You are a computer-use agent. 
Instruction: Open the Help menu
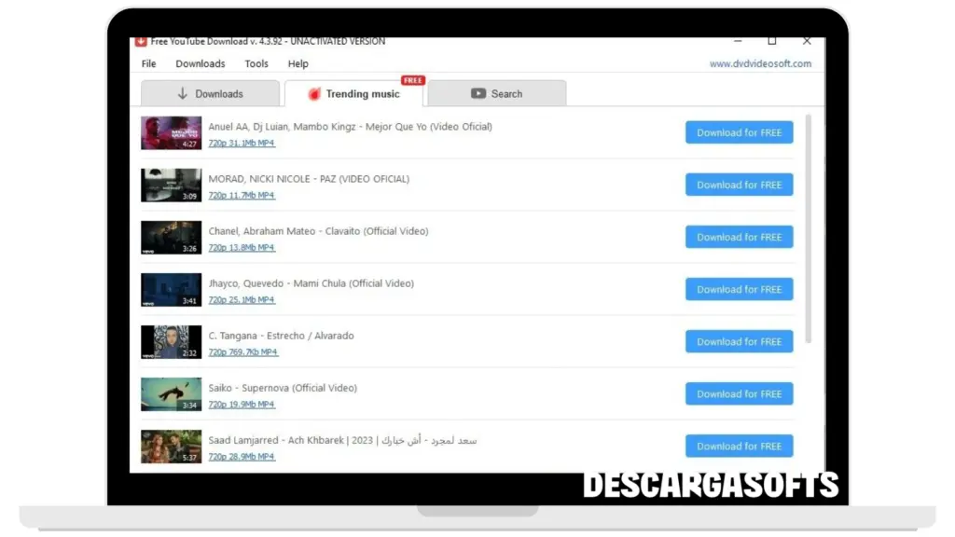click(x=298, y=64)
